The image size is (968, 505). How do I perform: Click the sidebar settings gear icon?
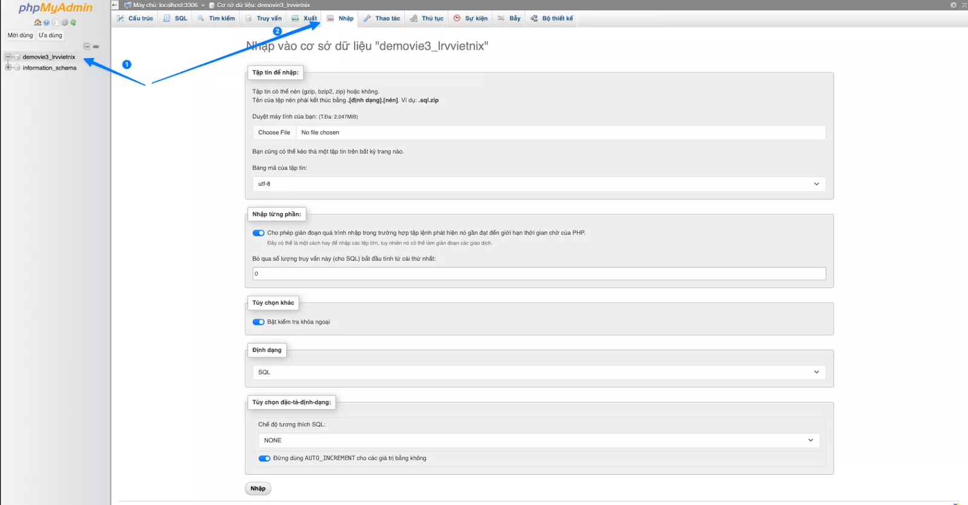coord(64,22)
